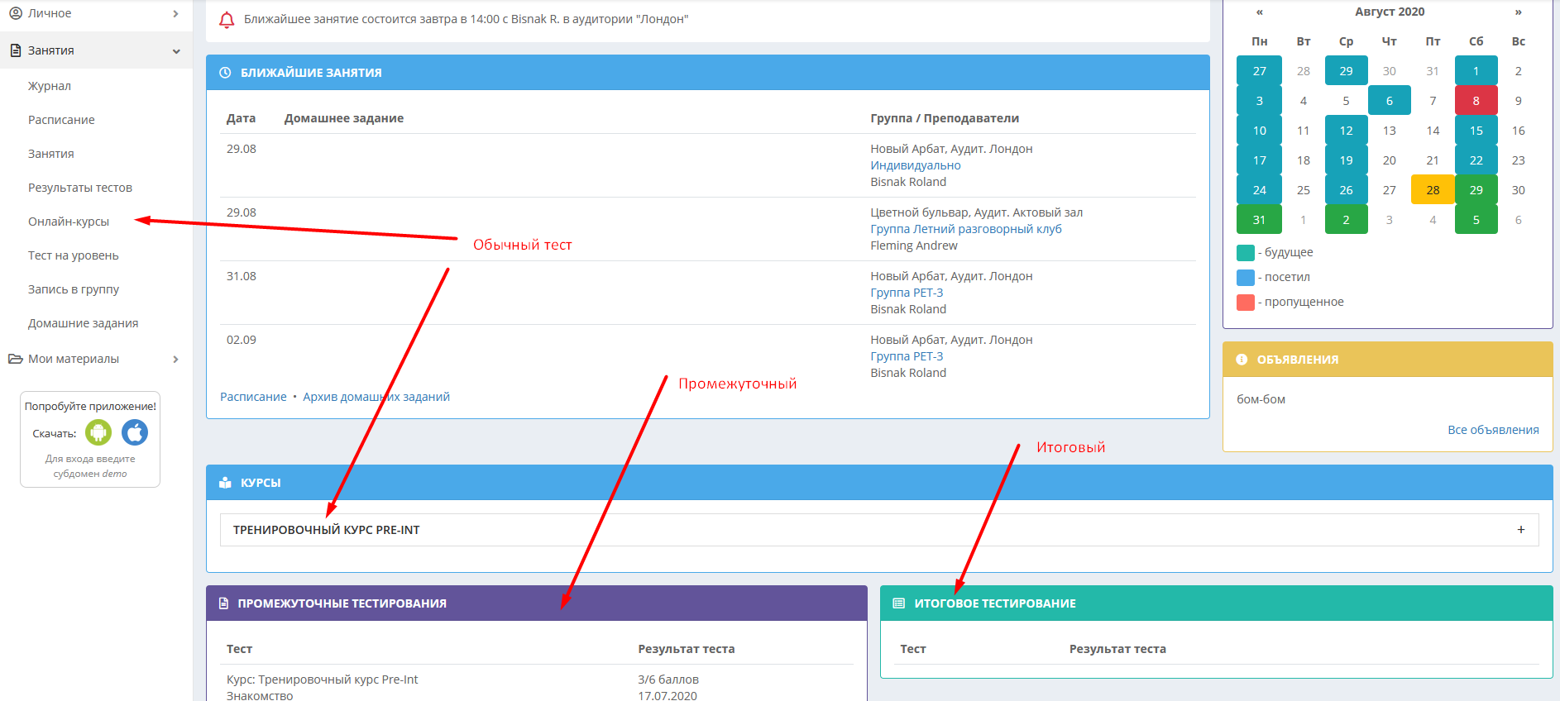The height and width of the screenshot is (701, 1560).
Task: Open Результаты тестов in sidebar
Action: (80, 188)
